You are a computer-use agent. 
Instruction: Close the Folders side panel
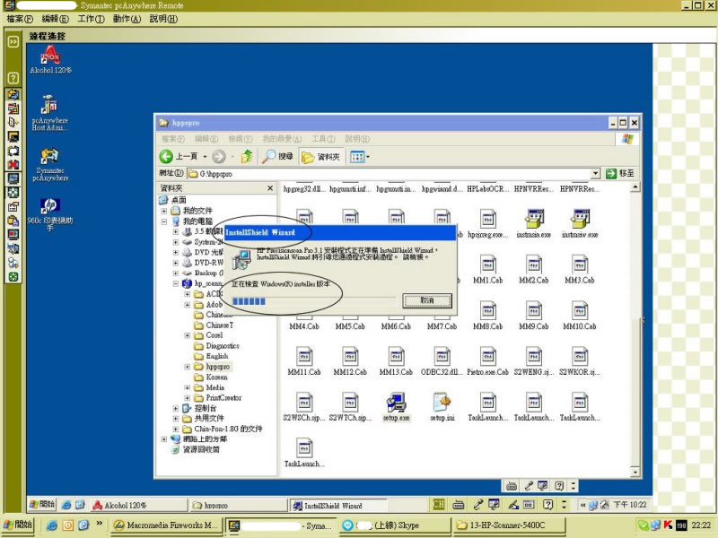pos(271,188)
